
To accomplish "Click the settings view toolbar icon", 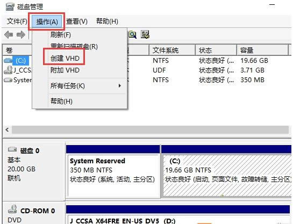I will [145, 34].
